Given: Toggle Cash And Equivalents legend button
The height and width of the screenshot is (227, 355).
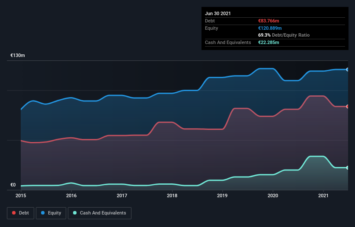Looking at the screenshot, I should 99,213.
